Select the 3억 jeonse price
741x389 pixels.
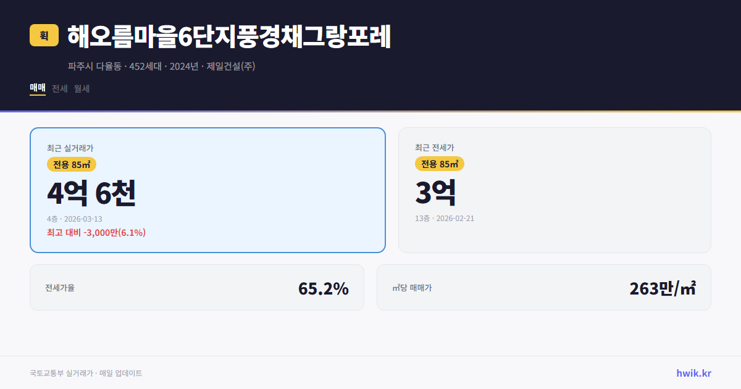coord(435,192)
